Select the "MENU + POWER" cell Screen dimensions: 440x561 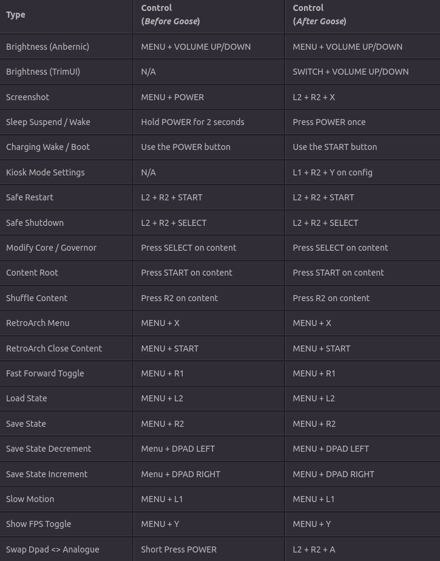point(172,97)
